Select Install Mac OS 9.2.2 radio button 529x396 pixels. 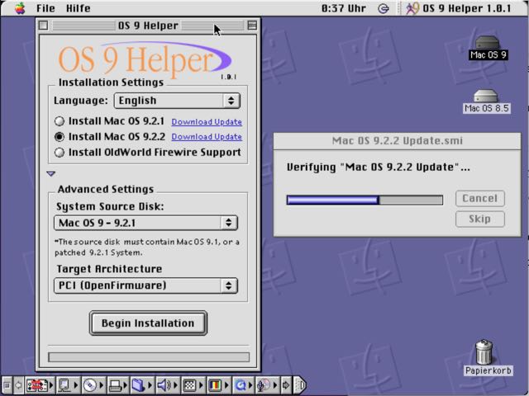point(60,137)
